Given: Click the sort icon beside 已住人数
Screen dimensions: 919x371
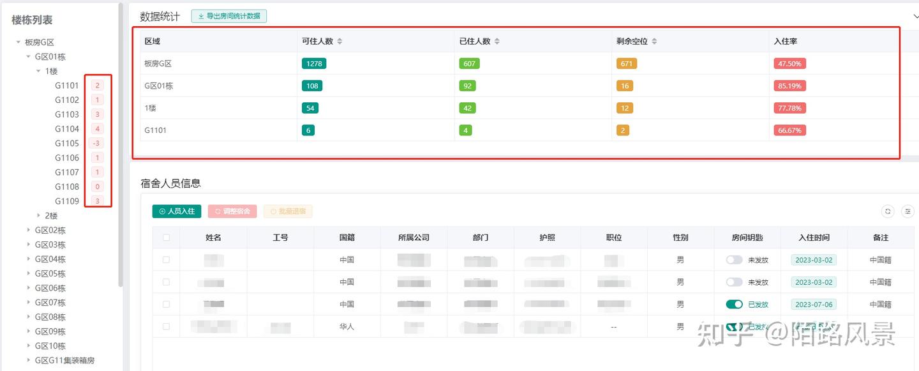Looking at the screenshot, I should pos(497,42).
